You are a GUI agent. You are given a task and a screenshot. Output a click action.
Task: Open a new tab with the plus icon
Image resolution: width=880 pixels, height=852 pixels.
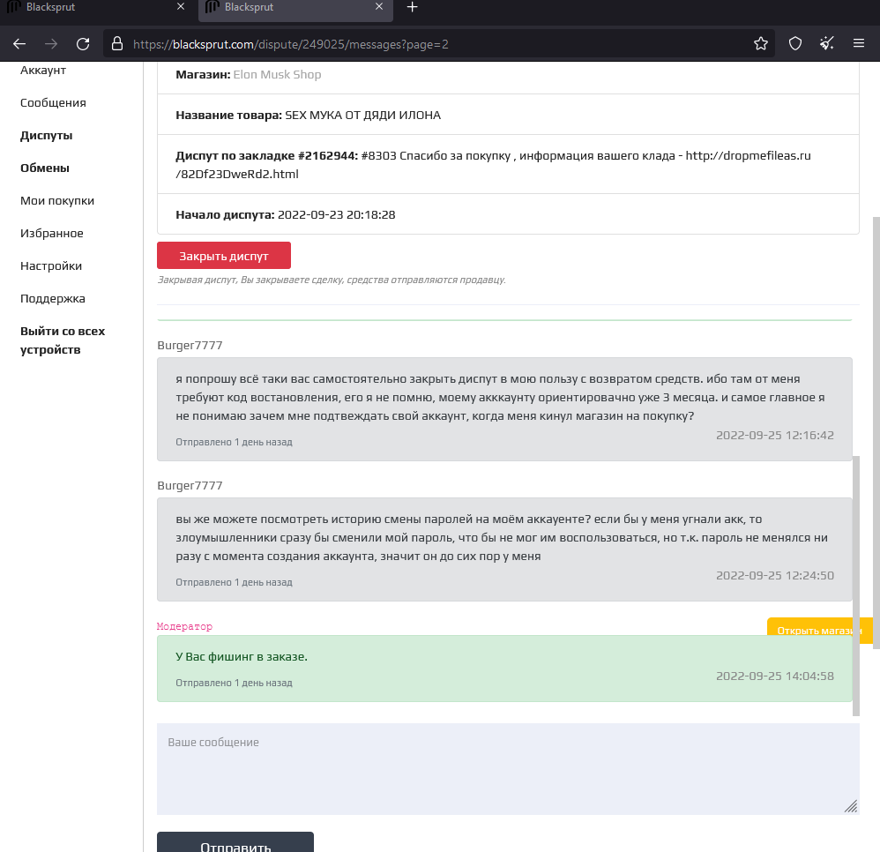pos(412,7)
